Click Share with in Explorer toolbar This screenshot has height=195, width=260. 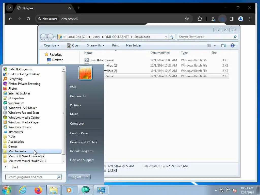[96, 45]
